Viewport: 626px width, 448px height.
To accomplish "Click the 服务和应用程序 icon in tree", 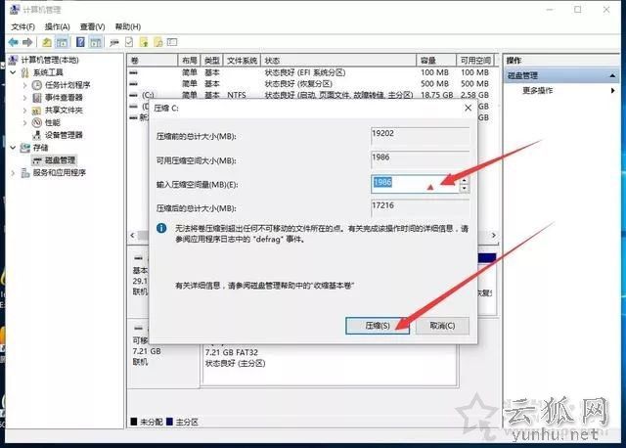I will click(25, 172).
